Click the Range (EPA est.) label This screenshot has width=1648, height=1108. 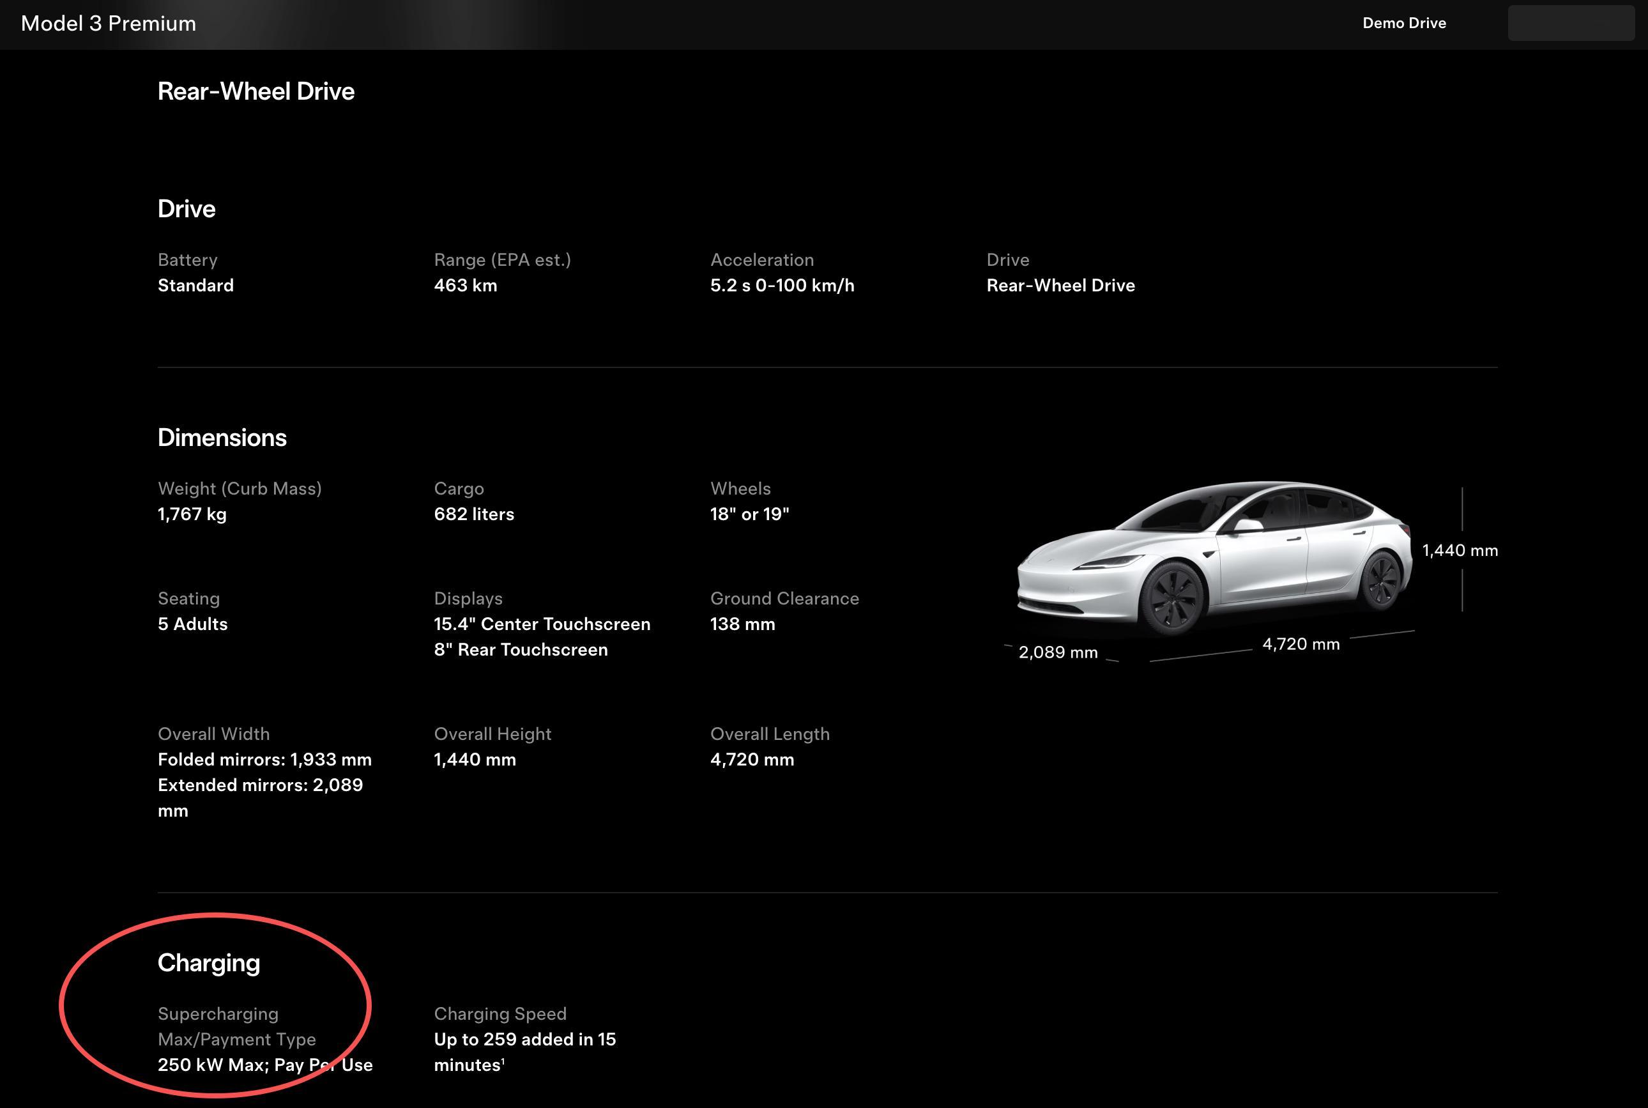[502, 260]
